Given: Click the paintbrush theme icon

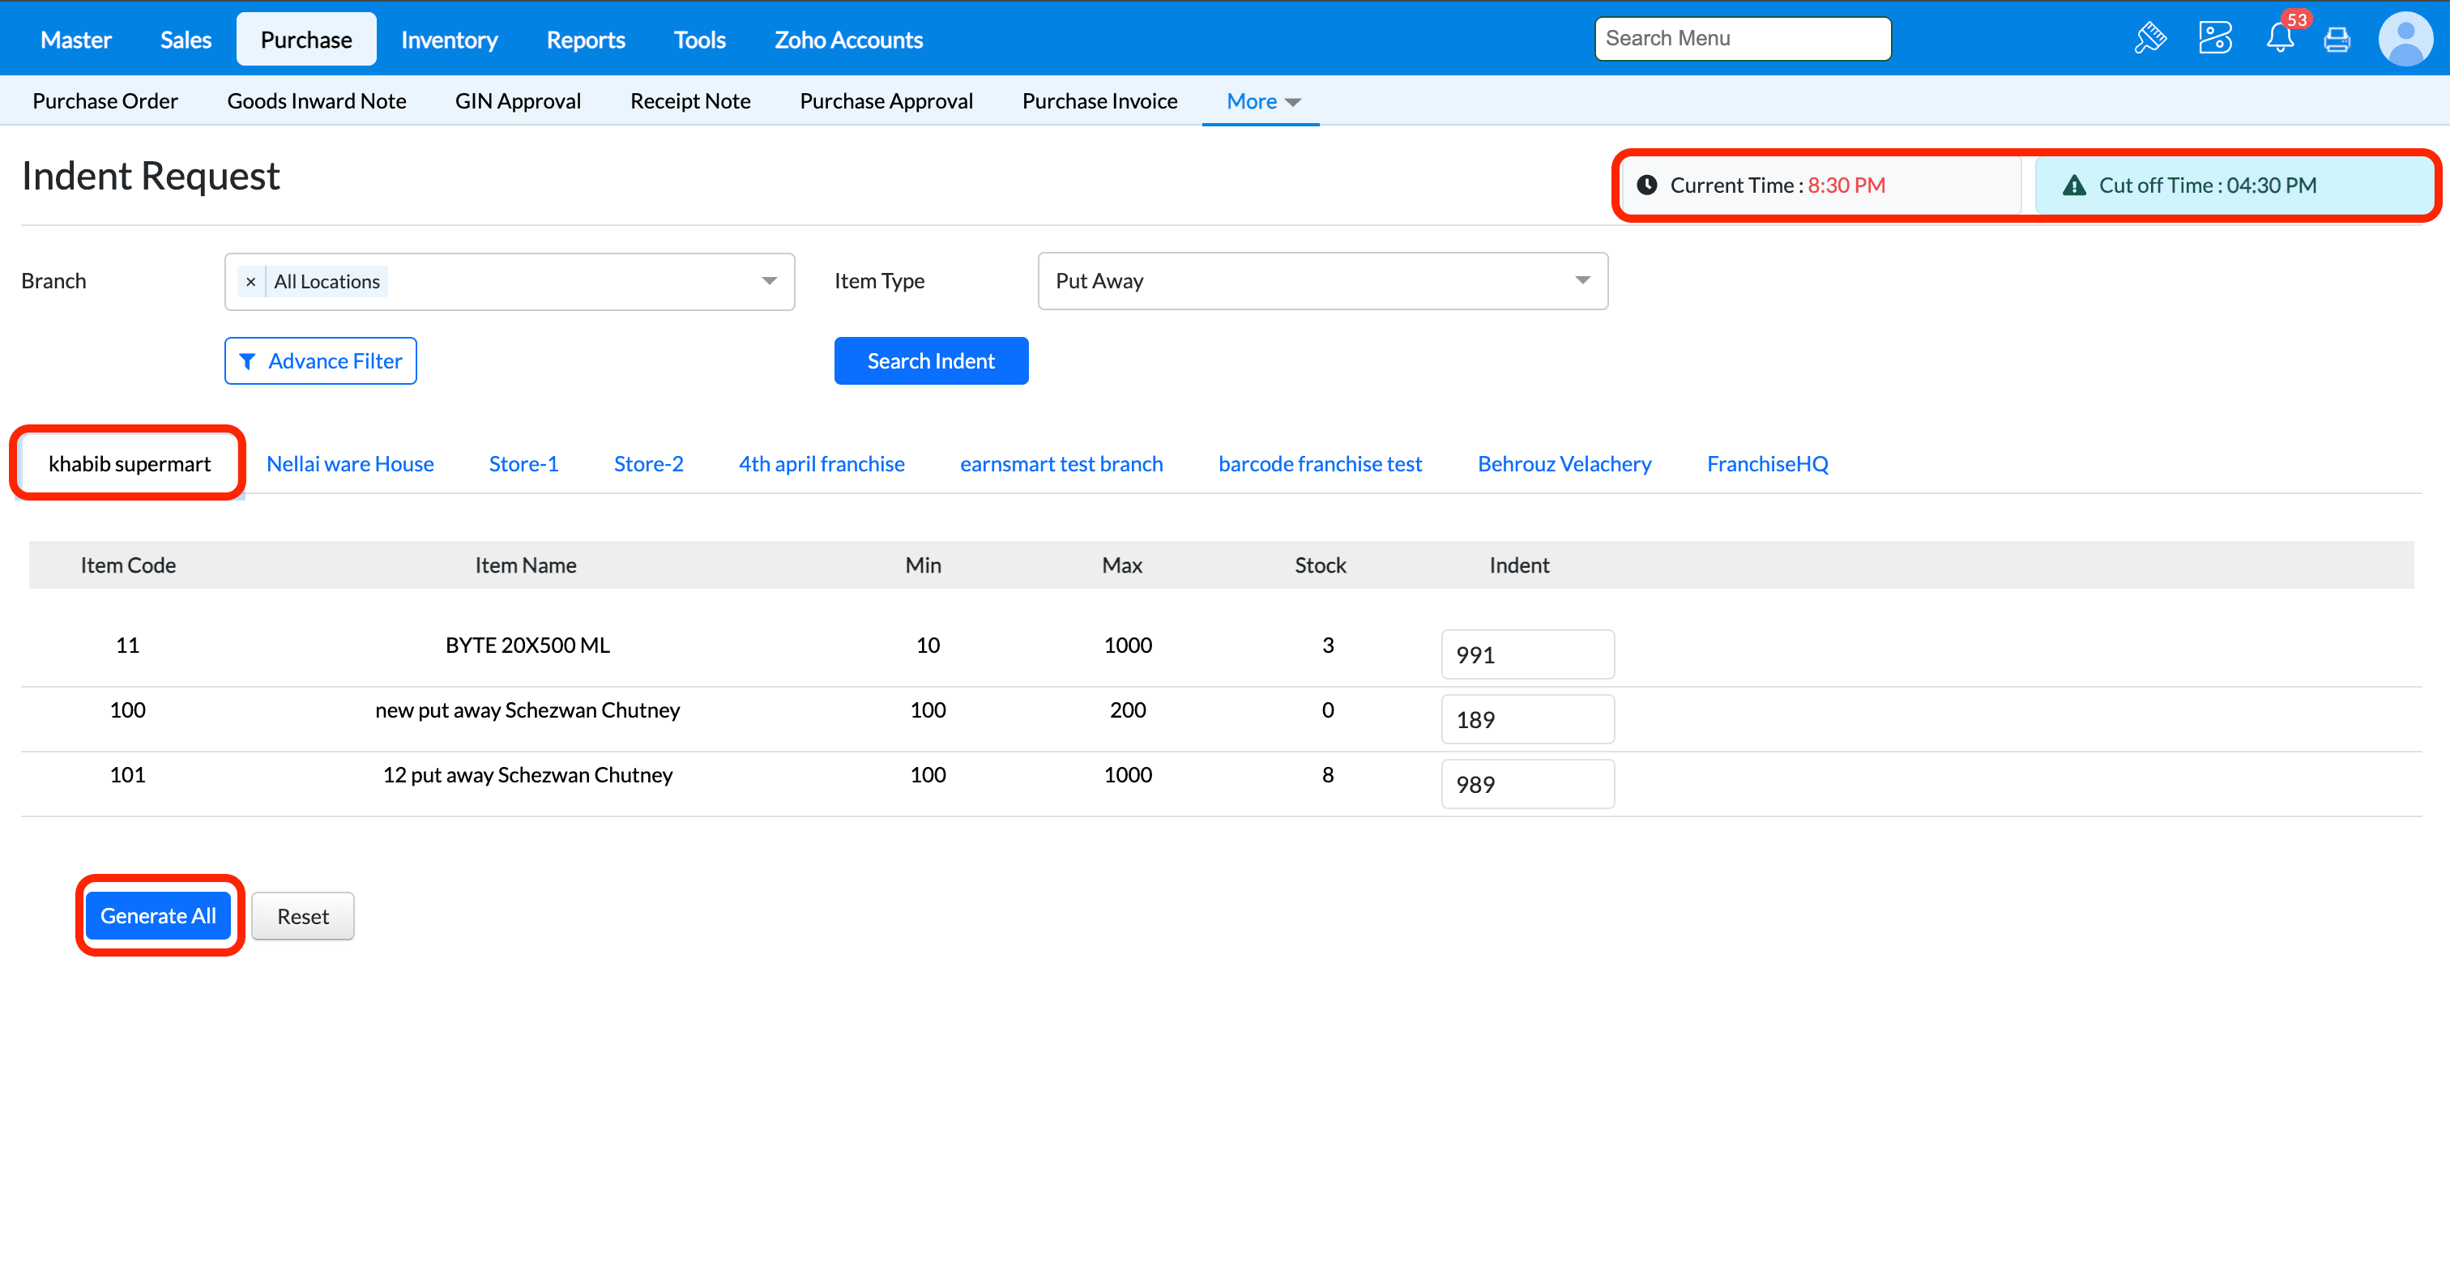Looking at the screenshot, I should pos(2149,38).
